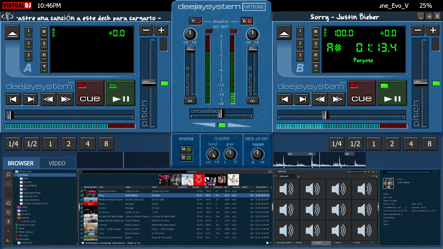Toggle monitor B headphone button
This screenshot has width=443, height=249.
(247, 21)
